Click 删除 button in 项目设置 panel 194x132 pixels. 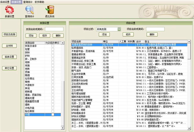(152, 34)
